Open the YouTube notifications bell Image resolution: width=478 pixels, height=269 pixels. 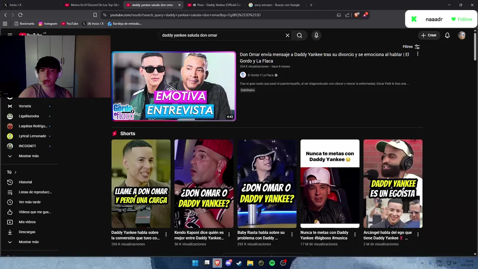tap(447, 35)
